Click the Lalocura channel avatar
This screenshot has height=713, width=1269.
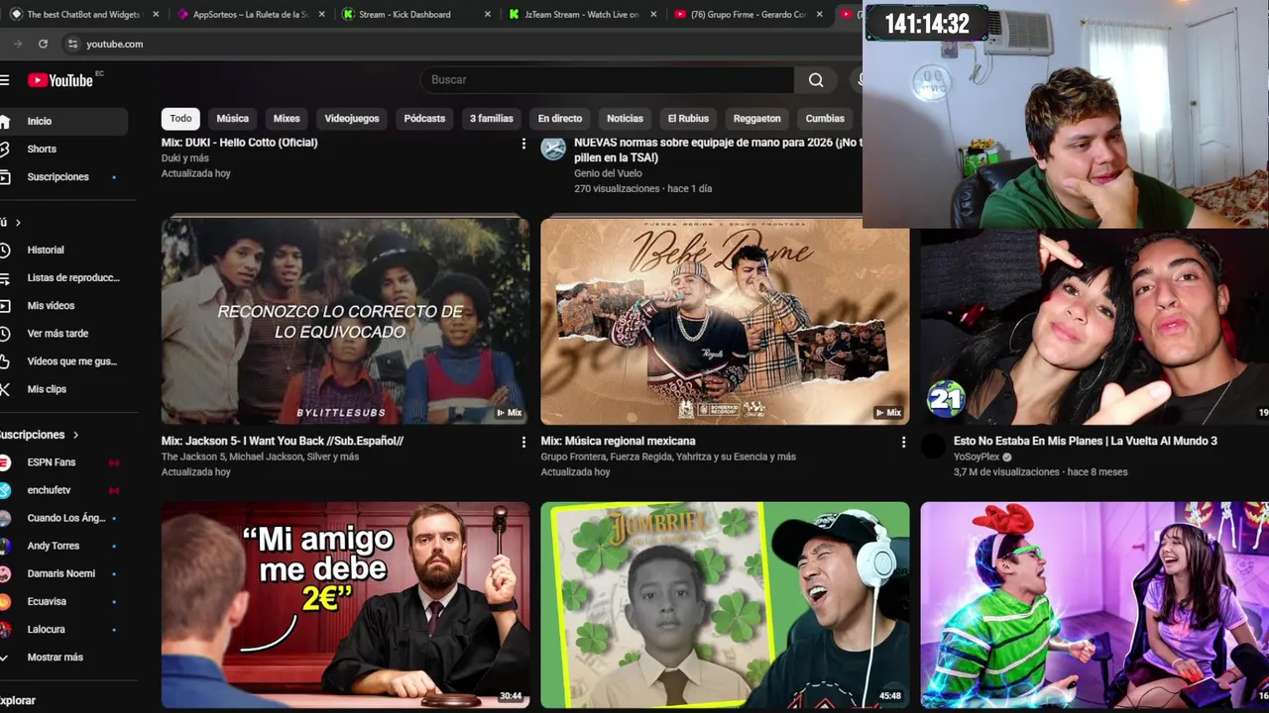(x=5, y=629)
